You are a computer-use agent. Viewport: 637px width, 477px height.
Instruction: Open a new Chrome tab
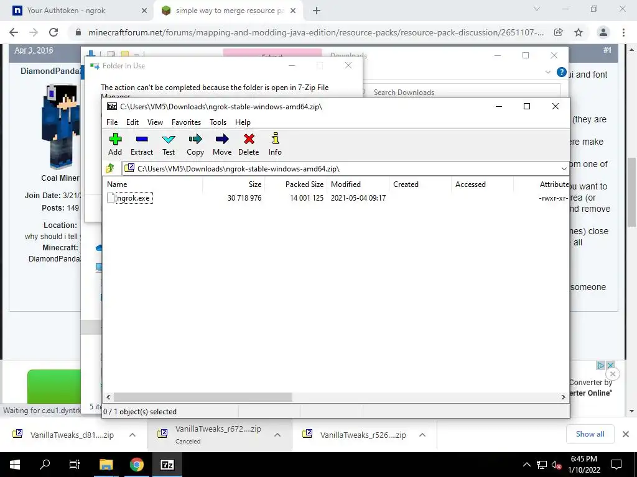click(317, 11)
